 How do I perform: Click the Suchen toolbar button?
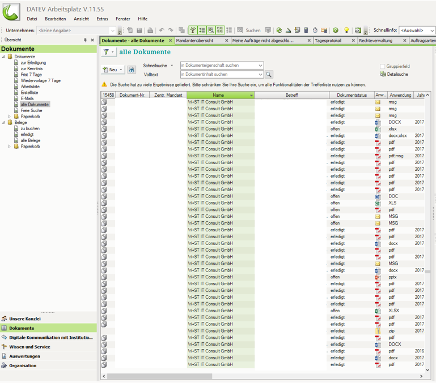point(249,30)
